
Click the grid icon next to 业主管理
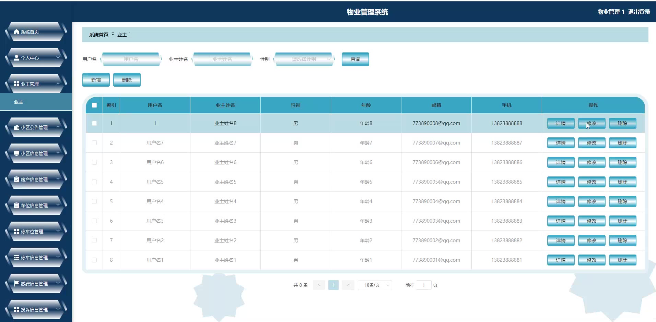[x=16, y=84]
